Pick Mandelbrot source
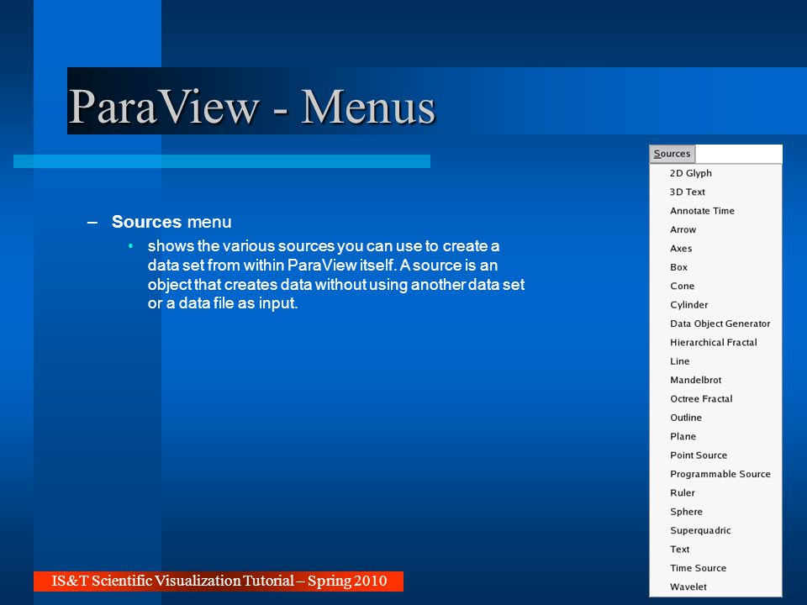 [x=716, y=380]
